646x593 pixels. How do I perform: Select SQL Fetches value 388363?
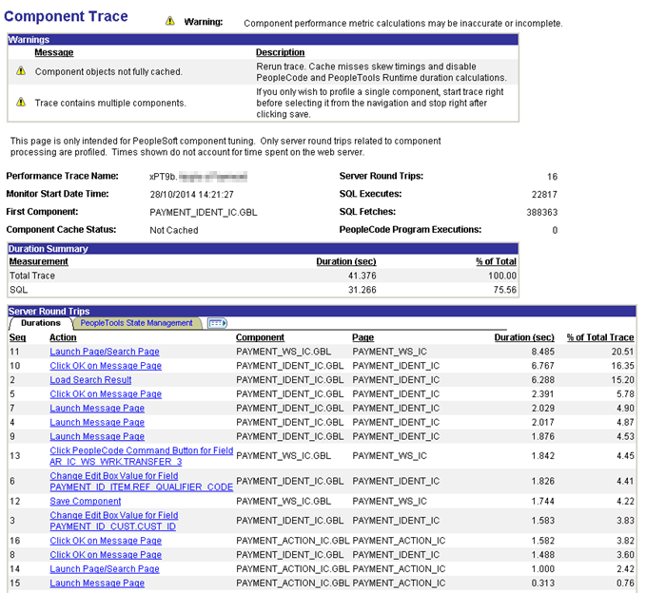point(541,213)
